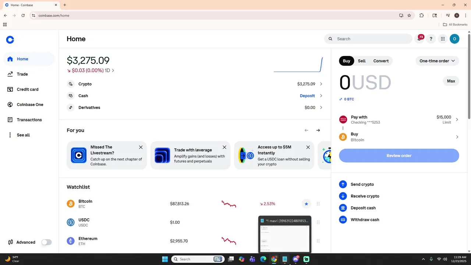
Task: Show hidden system tray icons
Action: 423,259
